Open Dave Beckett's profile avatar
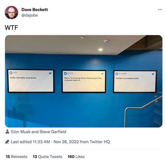This screenshot has height=163, width=166. [x=12, y=13]
